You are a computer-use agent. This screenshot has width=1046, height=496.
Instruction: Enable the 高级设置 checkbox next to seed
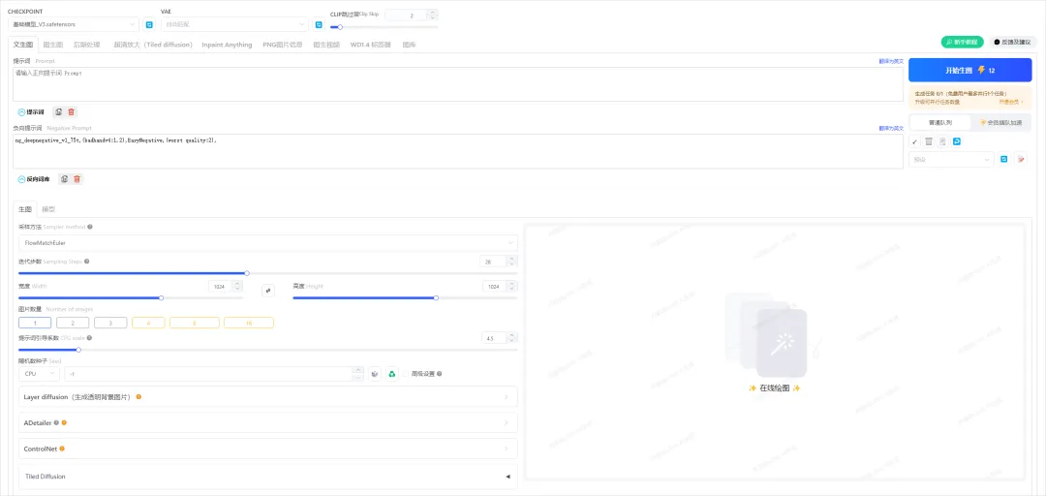(406, 374)
